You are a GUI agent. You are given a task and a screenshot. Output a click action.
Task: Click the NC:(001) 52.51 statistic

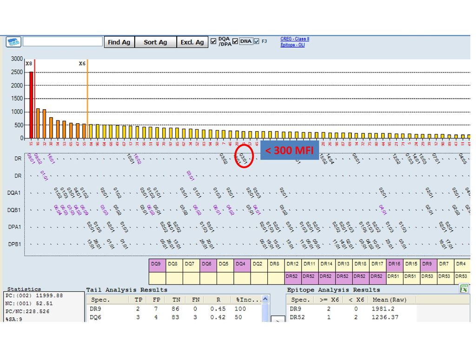29,303
